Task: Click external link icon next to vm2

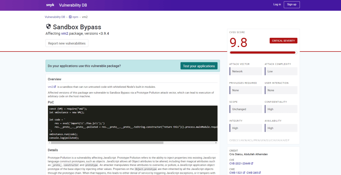Action: 55,87
